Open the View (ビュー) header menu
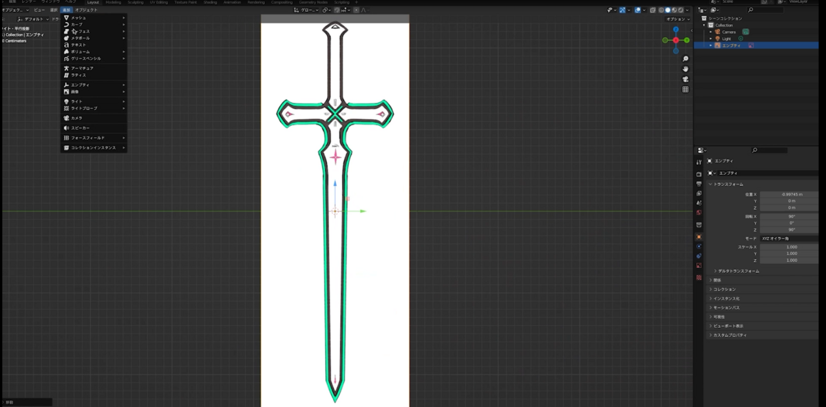826x407 pixels. pyautogui.click(x=39, y=10)
